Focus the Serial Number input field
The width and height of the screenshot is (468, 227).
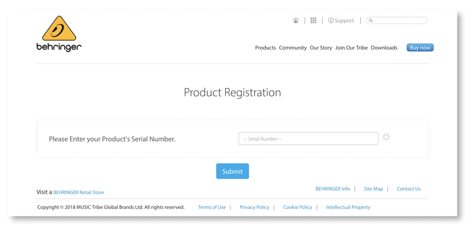pyautogui.click(x=309, y=139)
